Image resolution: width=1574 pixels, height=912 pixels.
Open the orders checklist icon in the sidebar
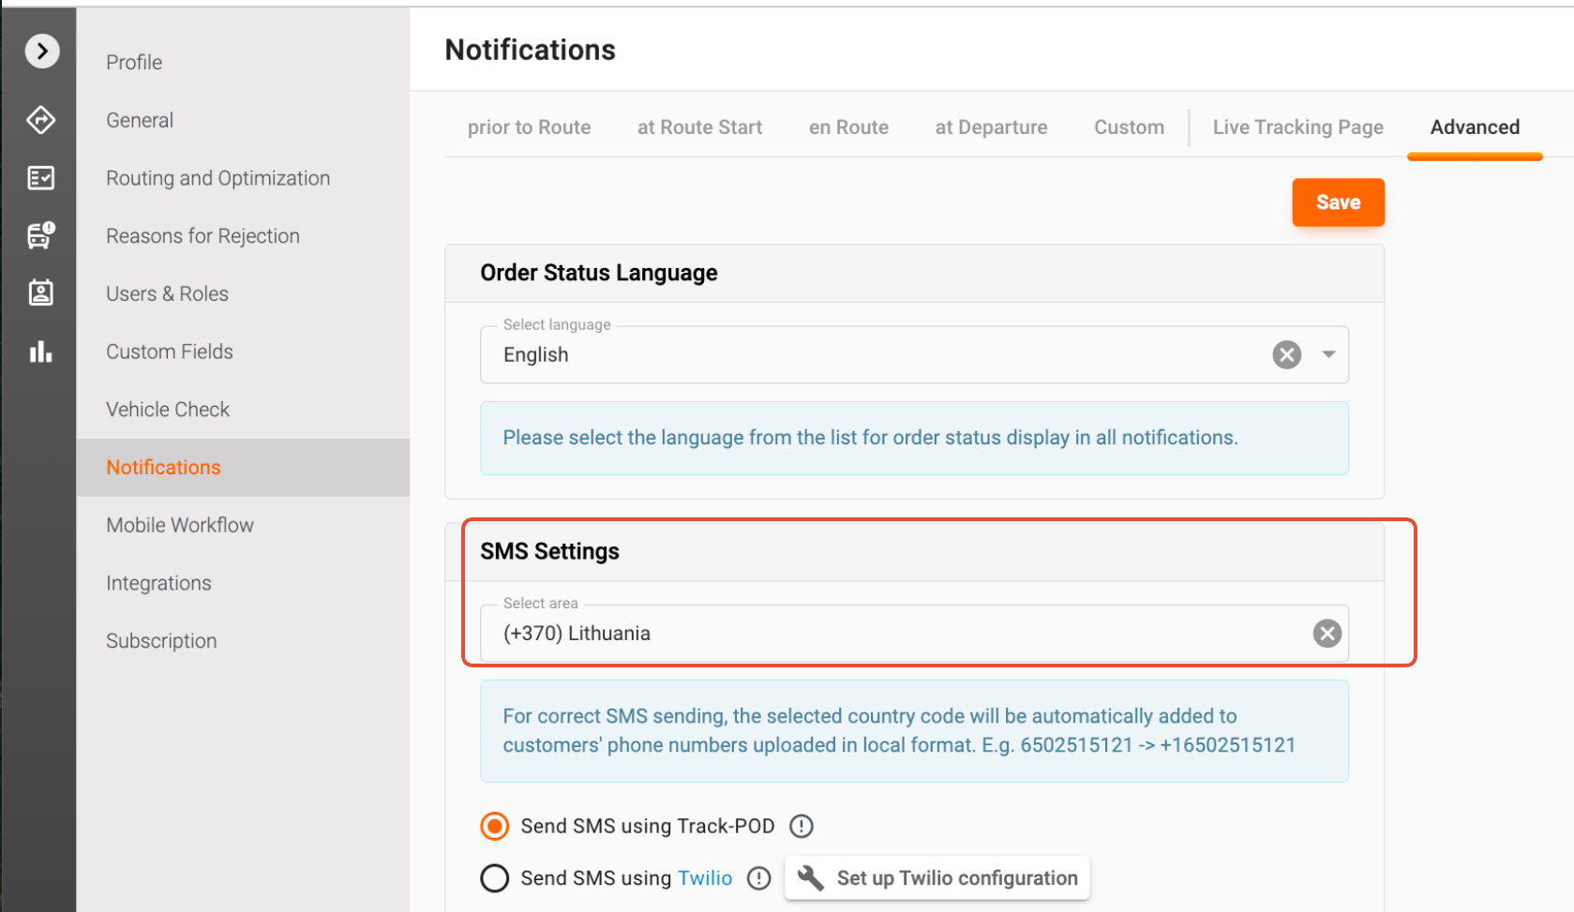41,178
